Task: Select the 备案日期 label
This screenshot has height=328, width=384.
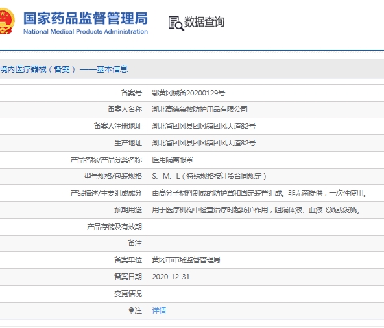Action: tap(128, 277)
